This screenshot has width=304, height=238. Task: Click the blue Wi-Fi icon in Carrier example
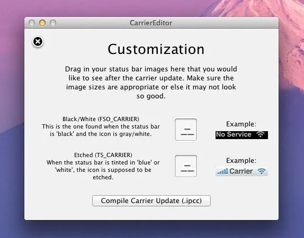(x=262, y=171)
